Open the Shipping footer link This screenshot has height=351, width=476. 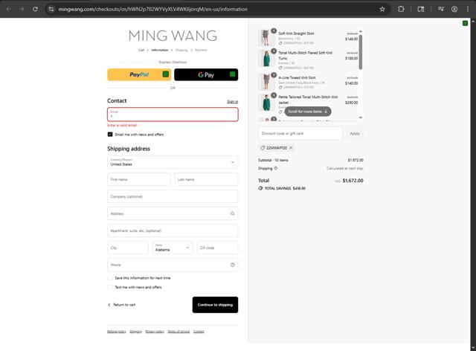point(135,331)
